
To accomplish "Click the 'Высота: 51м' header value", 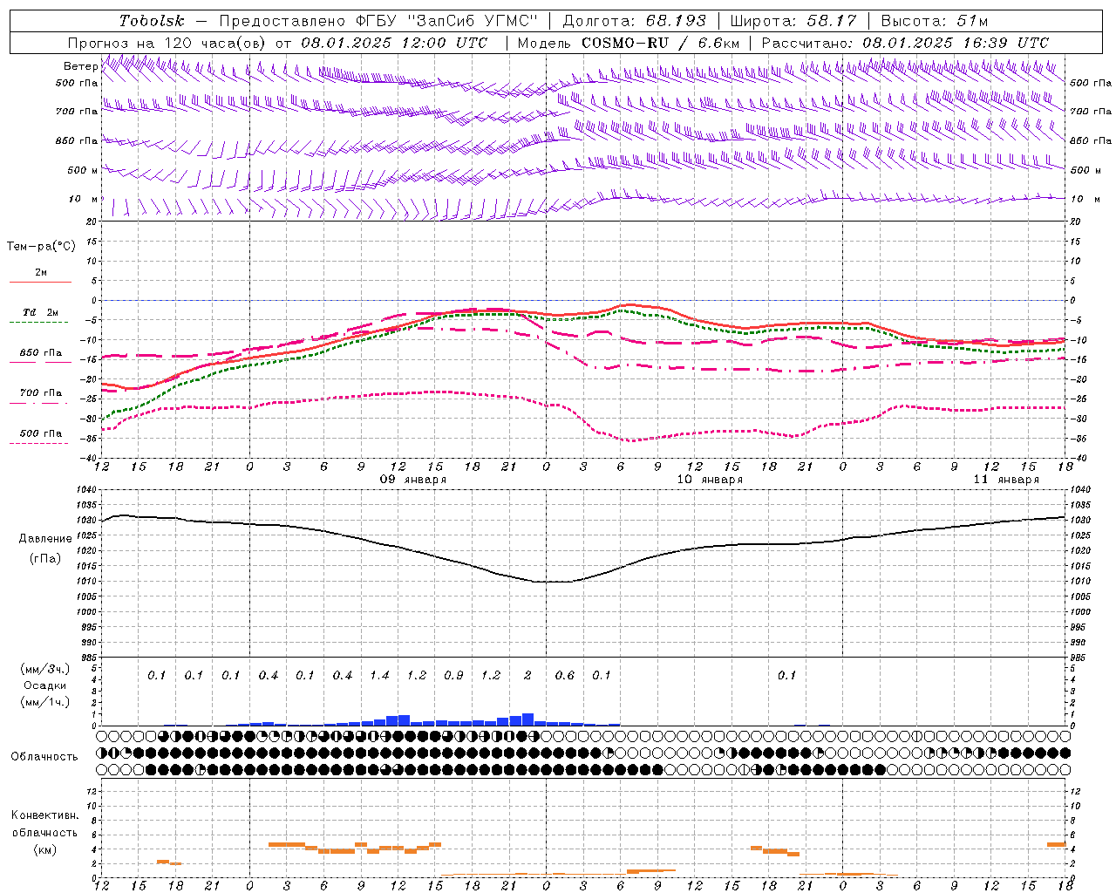I will point(935,21).
